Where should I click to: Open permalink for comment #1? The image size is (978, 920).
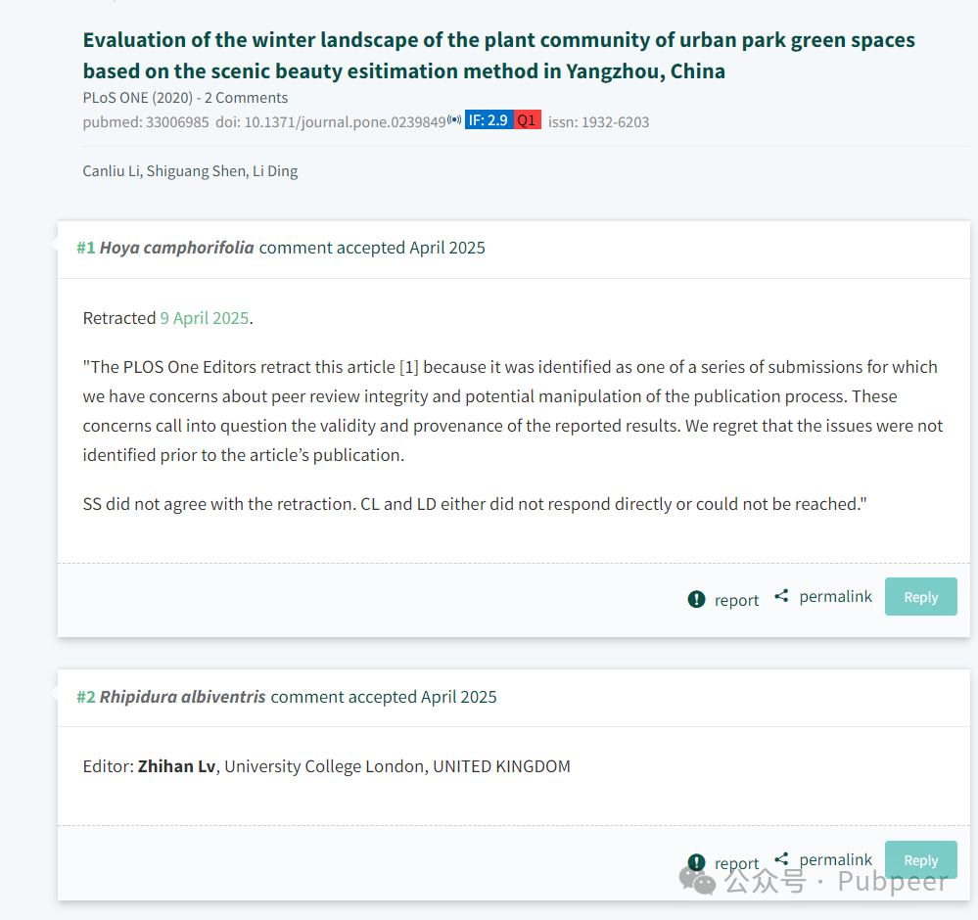pos(835,597)
